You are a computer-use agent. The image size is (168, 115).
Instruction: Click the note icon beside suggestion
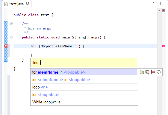tap(147, 72)
